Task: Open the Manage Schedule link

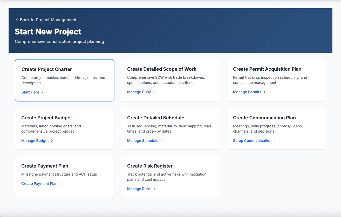Action: click(x=143, y=141)
